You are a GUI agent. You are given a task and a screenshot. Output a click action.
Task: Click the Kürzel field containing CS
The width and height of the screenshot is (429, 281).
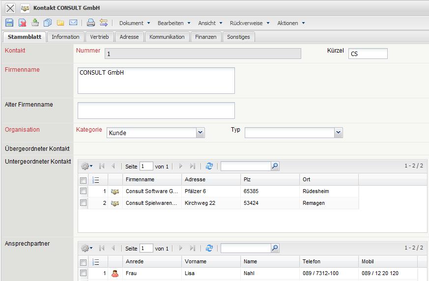[368, 54]
